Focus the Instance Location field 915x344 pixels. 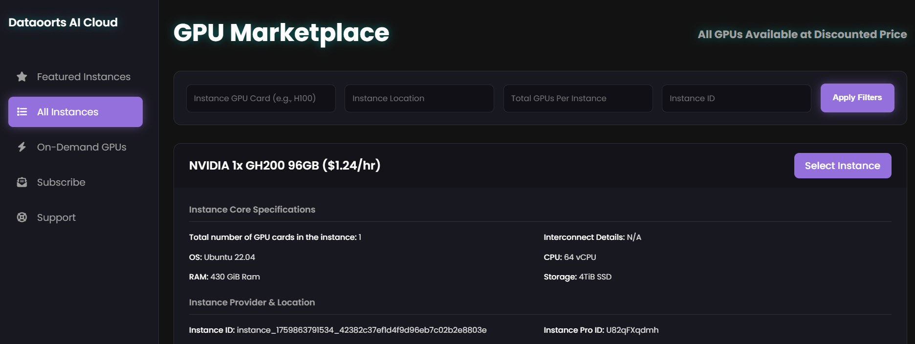tap(419, 98)
